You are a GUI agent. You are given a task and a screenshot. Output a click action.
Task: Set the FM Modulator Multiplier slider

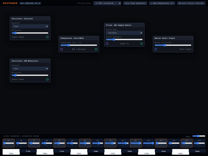(30, 75)
